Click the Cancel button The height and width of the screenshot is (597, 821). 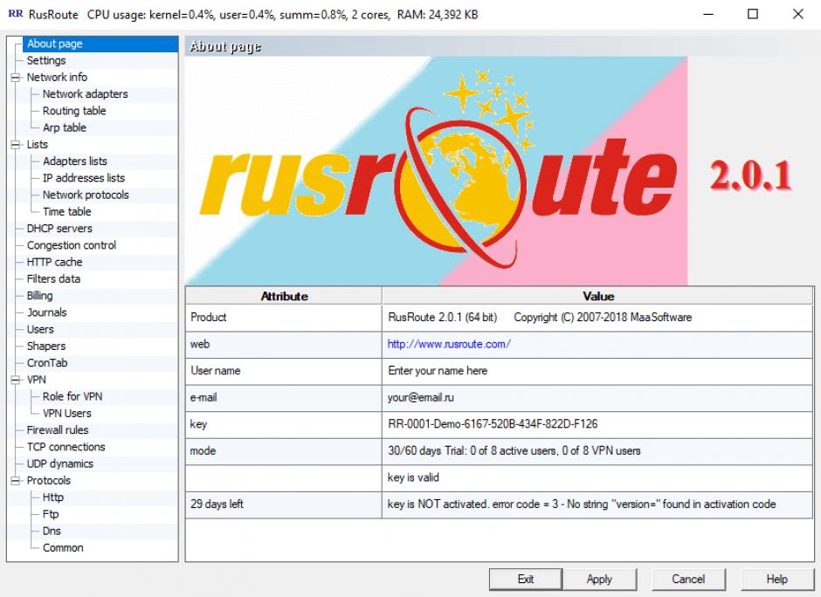point(688,580)
